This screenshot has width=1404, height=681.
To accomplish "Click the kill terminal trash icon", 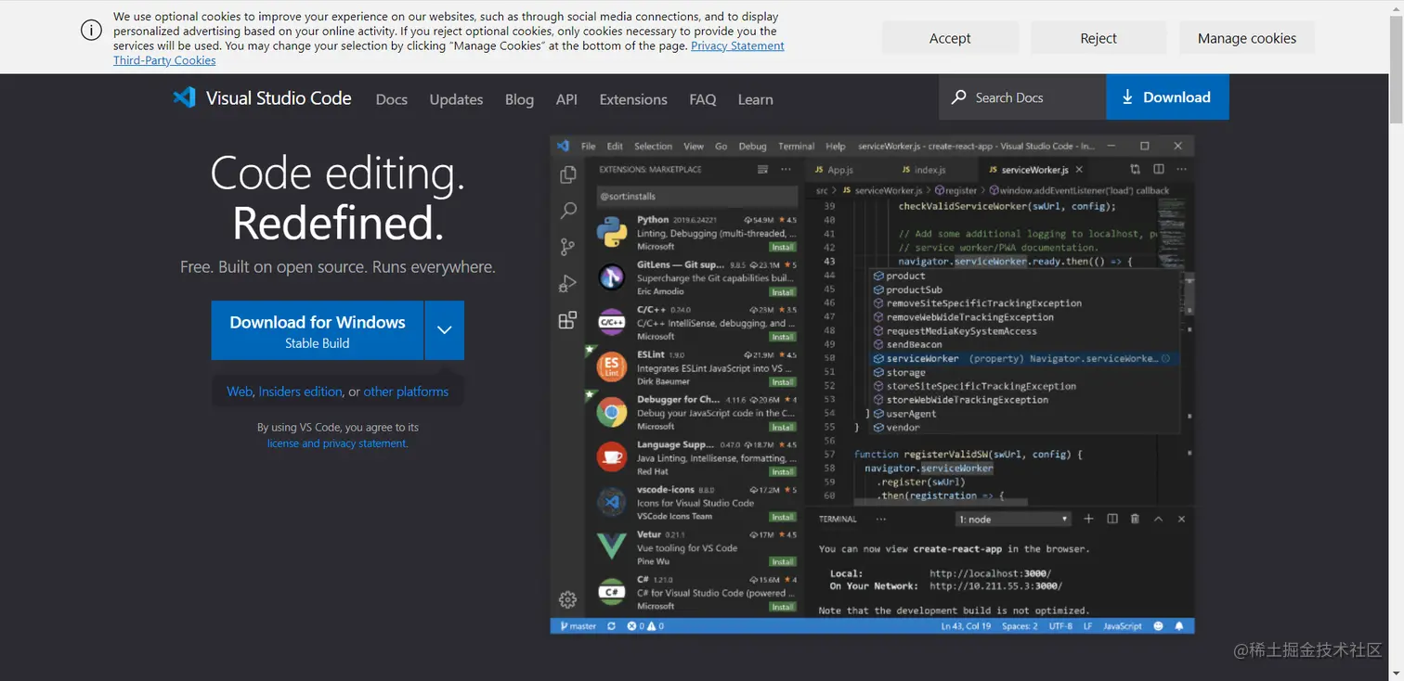I will [x=1135, y=520].
